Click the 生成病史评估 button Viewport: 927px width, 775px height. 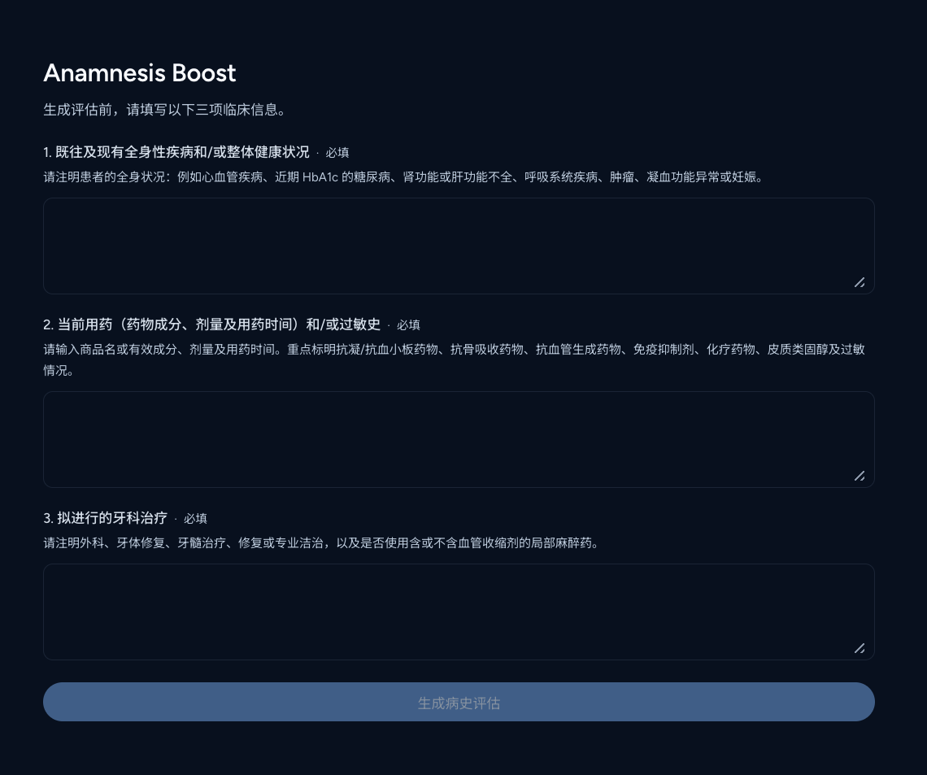pos(459,702)
